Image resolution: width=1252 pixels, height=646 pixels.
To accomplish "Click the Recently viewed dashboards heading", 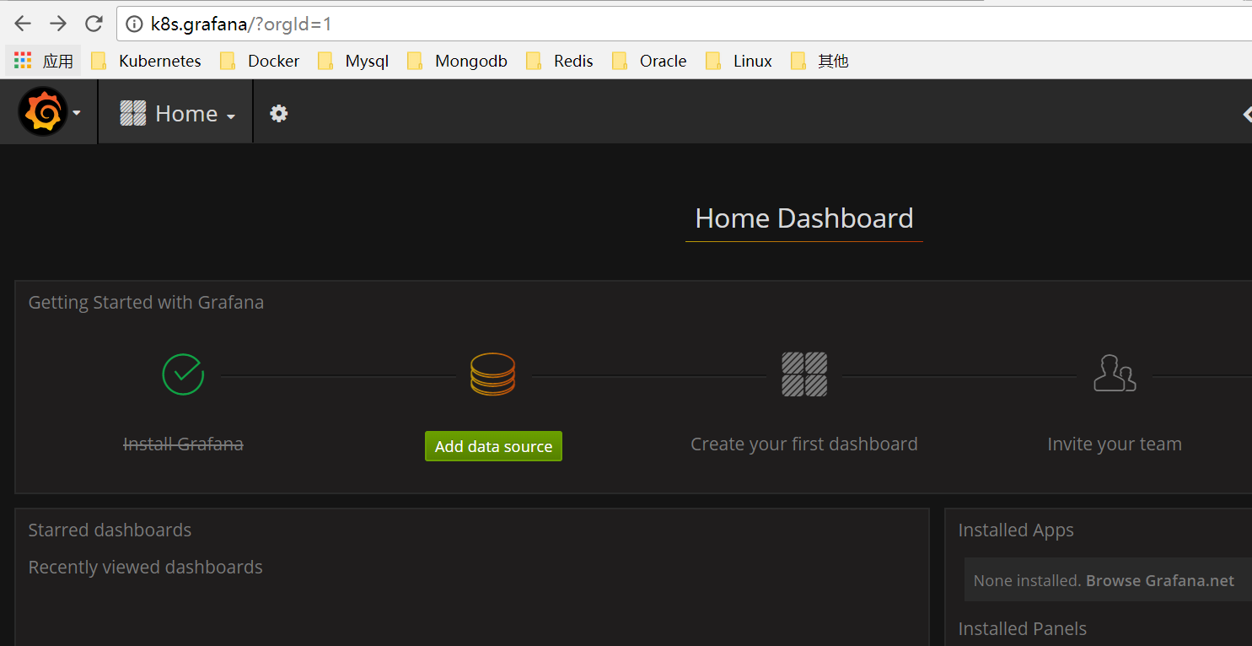I will click(x=145, y=567).
